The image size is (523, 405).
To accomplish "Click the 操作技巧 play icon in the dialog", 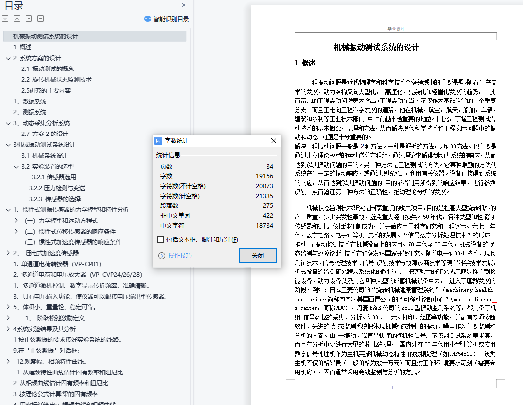I will 161,256.
